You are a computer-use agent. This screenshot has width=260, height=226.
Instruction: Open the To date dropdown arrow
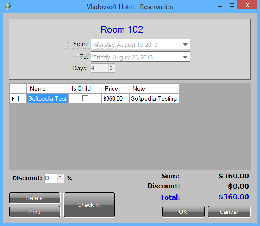pyautogui.click(x=185, y=57)
